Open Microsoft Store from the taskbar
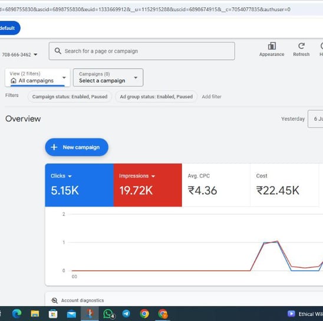Viewport: 323px width, 321px height. pyautogui.click(x=53, y=314)
